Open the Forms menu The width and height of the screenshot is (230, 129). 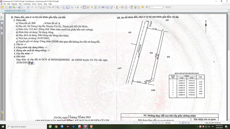[34, 4]
